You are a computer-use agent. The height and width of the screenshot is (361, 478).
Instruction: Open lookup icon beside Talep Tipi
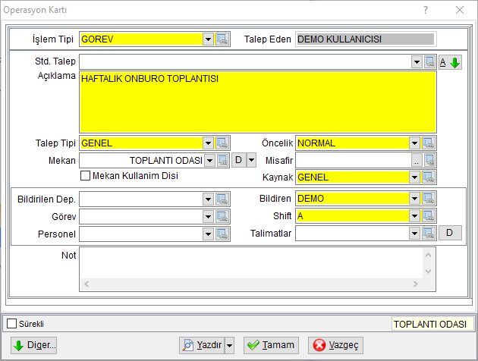pos(222,143)
